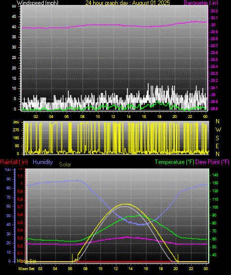Click the Windspeed (mph) axis label
Screen dimensions: 231x275
38,3
